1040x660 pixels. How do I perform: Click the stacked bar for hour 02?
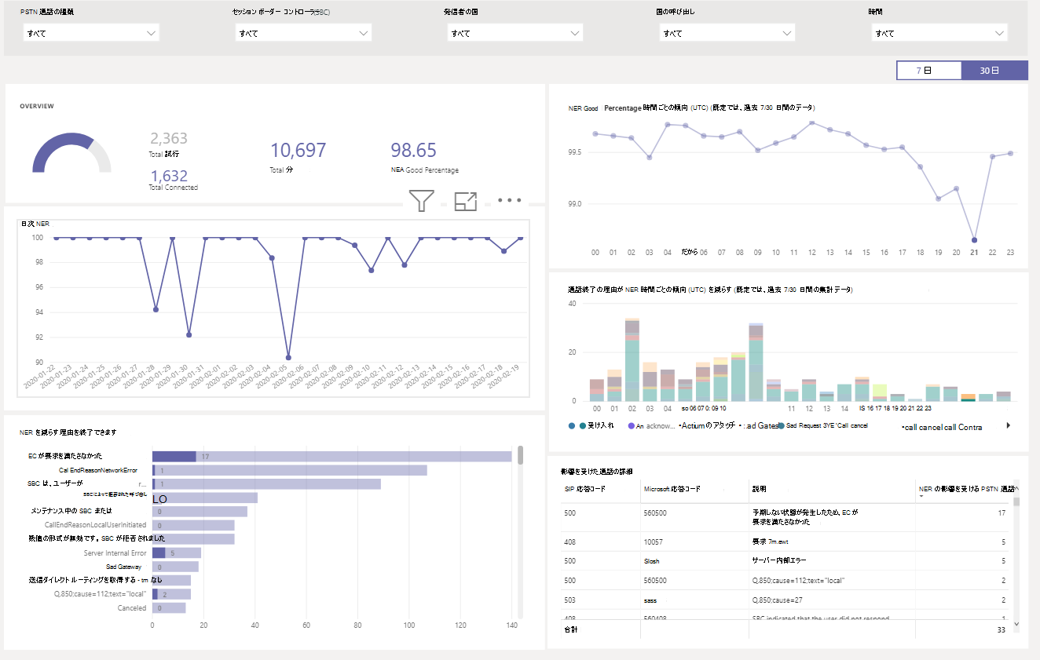coord(633,359)
